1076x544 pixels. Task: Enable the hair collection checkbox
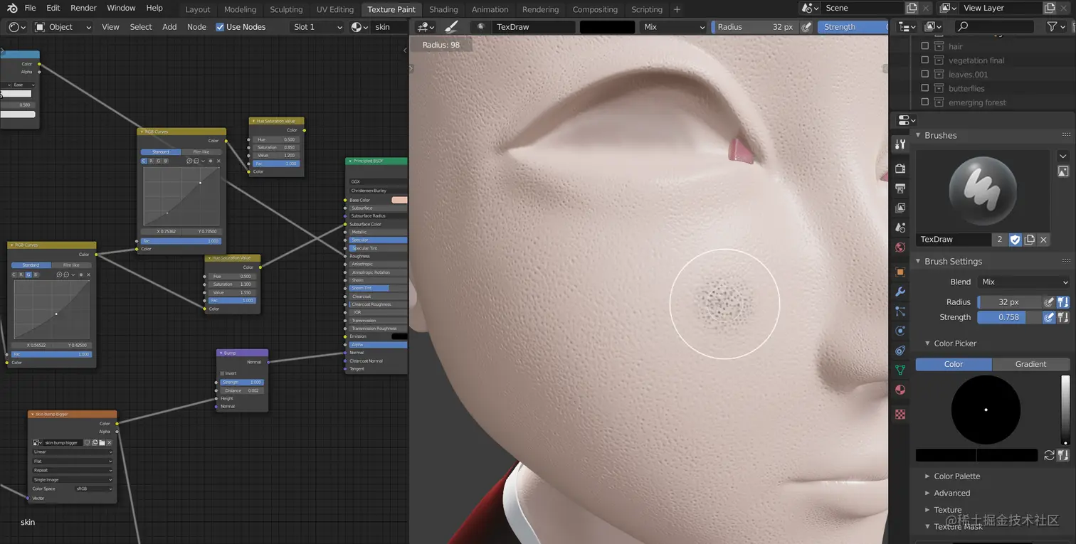click(926, 46)
